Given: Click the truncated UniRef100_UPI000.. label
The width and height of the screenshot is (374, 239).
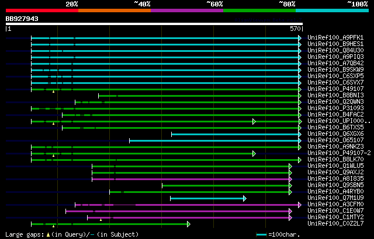Looking at the screenshot, I should coord(339,121).
